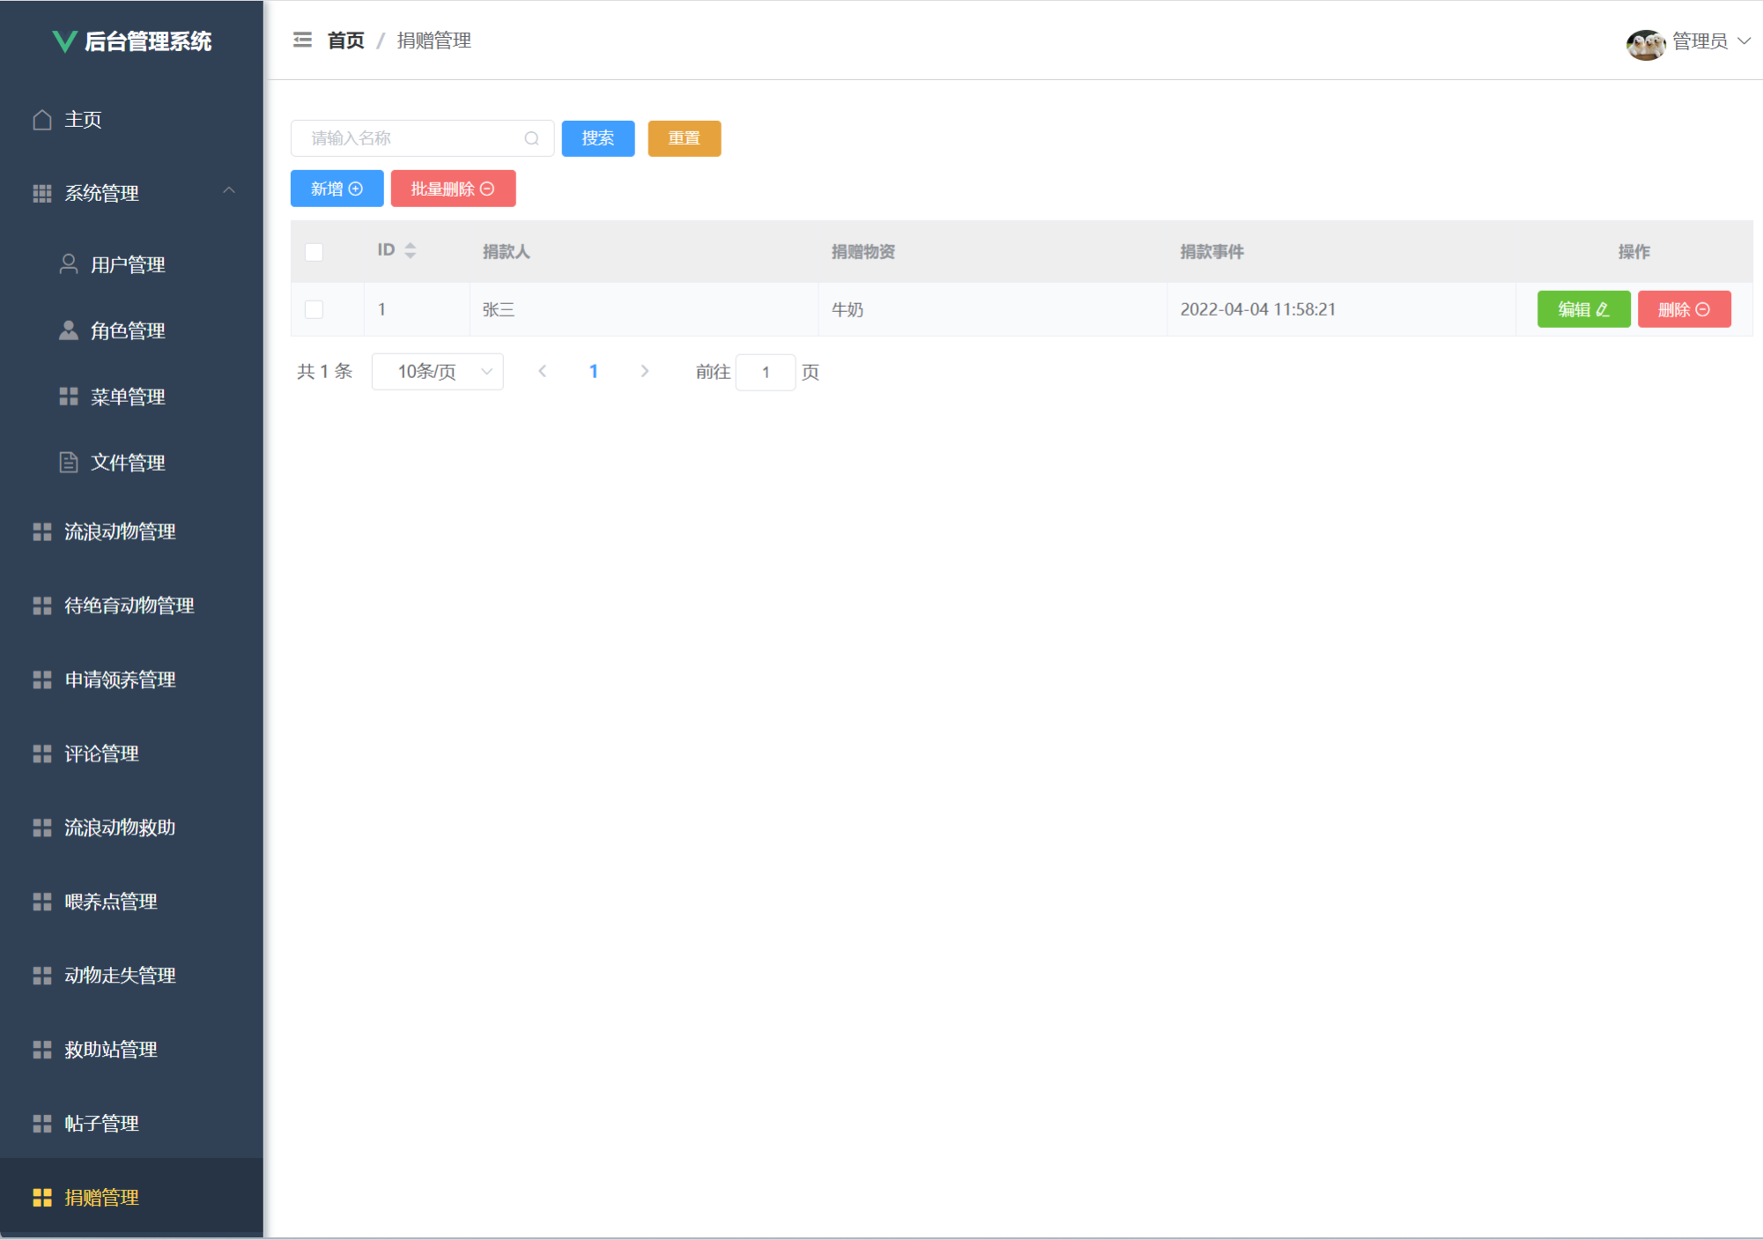
Task: Toggle the select-all header checkbox
Action: (x=314, y=252)
